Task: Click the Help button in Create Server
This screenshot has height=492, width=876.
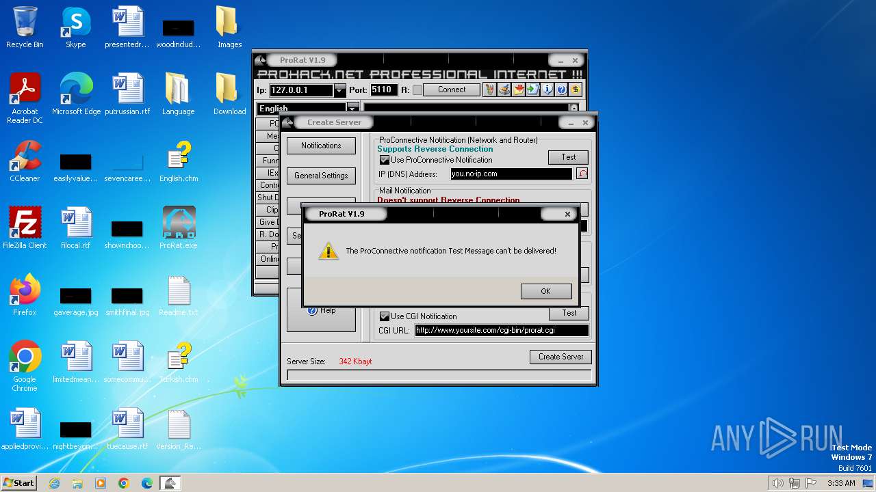Action: 321,310
